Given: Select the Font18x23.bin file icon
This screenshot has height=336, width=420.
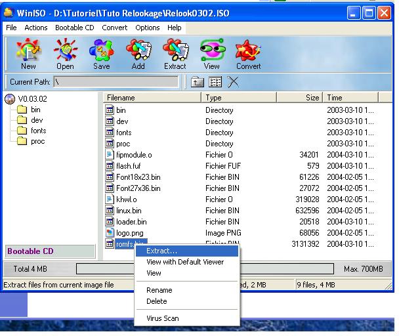Looking at the screenshot, I should tap(110, 177).
